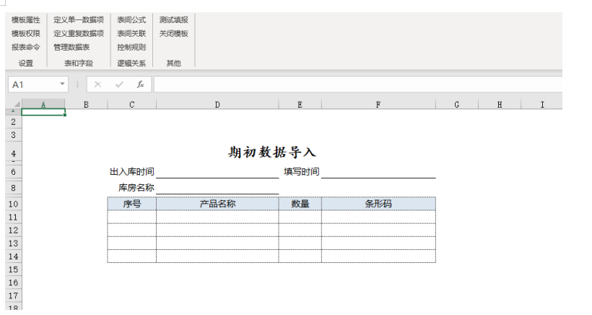The width and height of the screenshot is (592, 315).
Task: Click 关闭模板 to close the template
Action: tap(173, 33)
